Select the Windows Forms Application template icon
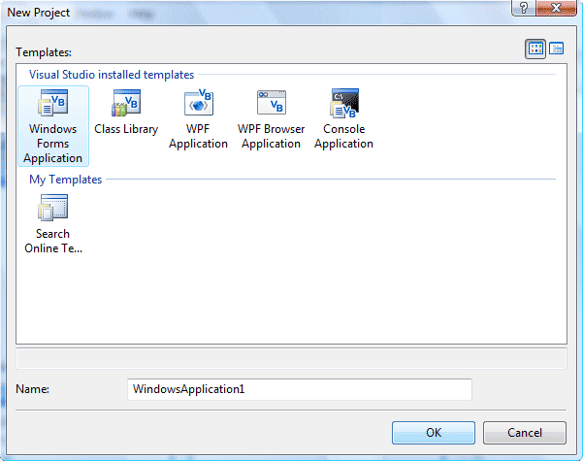This screenshot has height=461, width=583. pyautogui.click(x=52, y=103)
